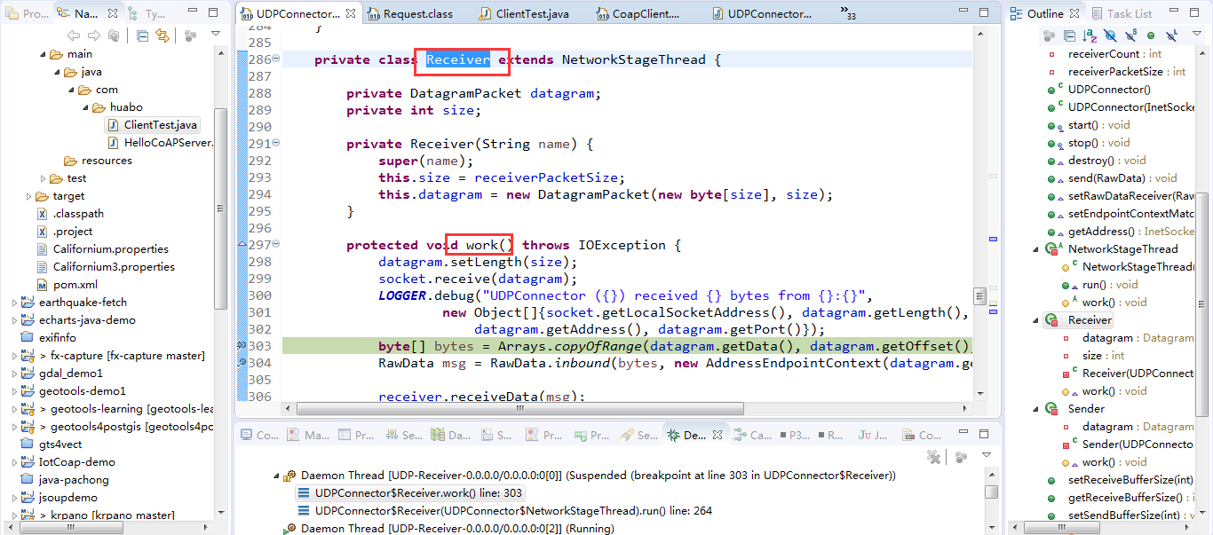
Task: Collapse All in Outline view
Action: click(1070, 35)
